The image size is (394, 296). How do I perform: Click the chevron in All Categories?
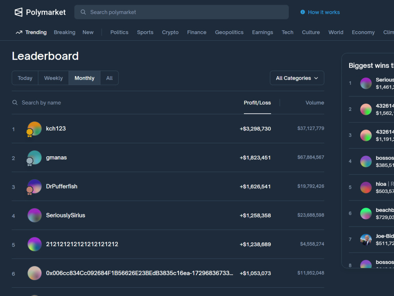point(316,78)
